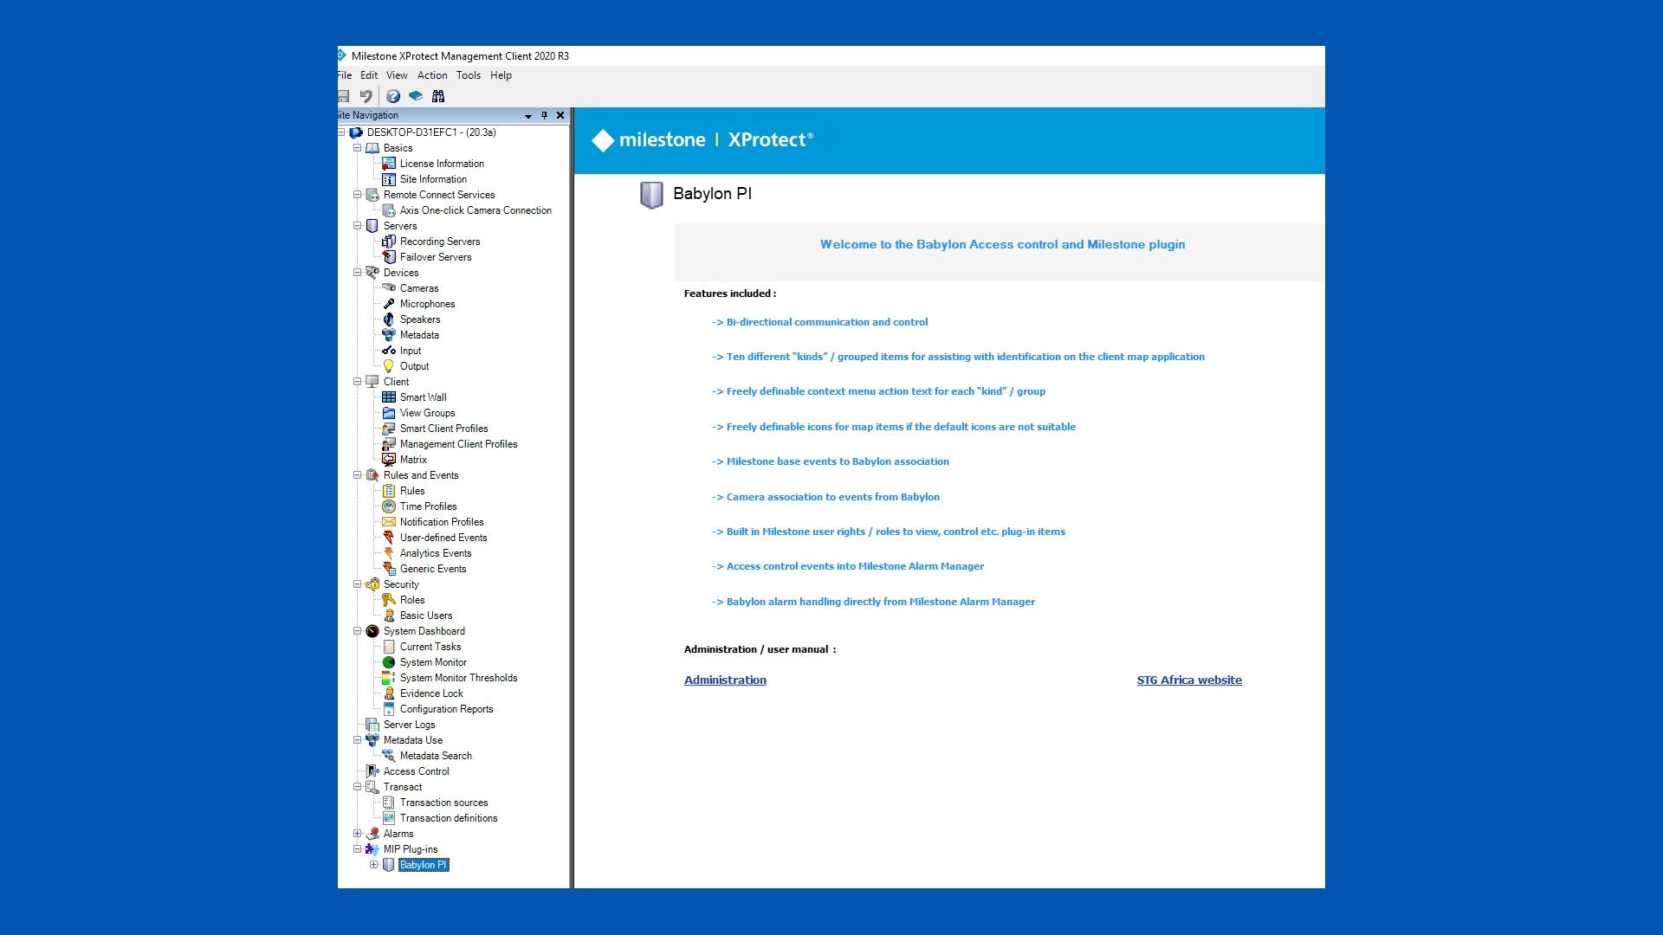The height and width of the screenshot is (935, 1663).
Task: Click the Notification Profiles envelope icon
Action: point(389,522)
